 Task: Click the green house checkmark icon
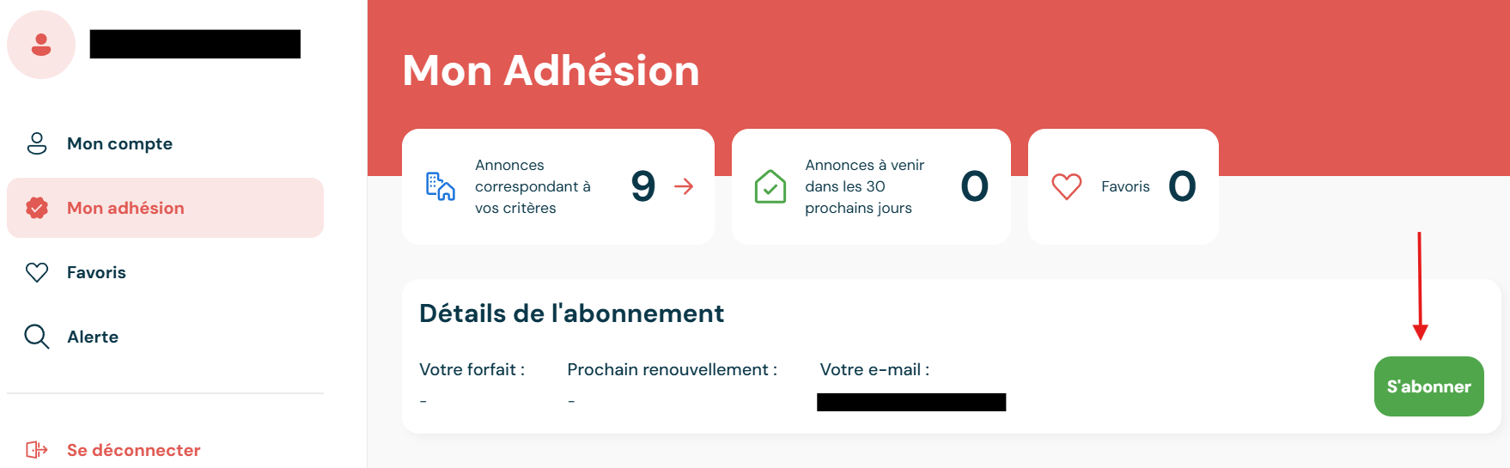tap(770, 186)
